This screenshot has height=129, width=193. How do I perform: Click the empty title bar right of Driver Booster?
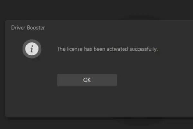118,28
